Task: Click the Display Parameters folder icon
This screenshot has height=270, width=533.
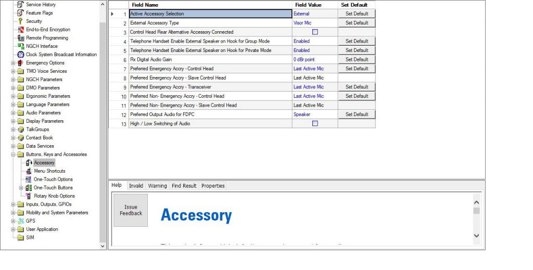Action: (20, 121)
